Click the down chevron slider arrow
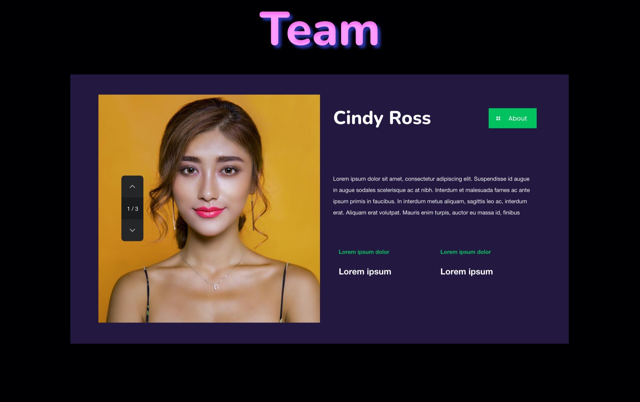This screenshot has height=402, width=640. tap(132, 230)
